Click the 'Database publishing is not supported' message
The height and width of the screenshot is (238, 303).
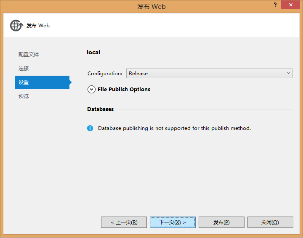(x=174, y=128)
